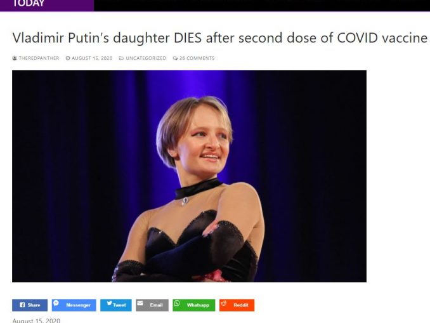Open THEREDPANTHER author link

coord(39,58)
